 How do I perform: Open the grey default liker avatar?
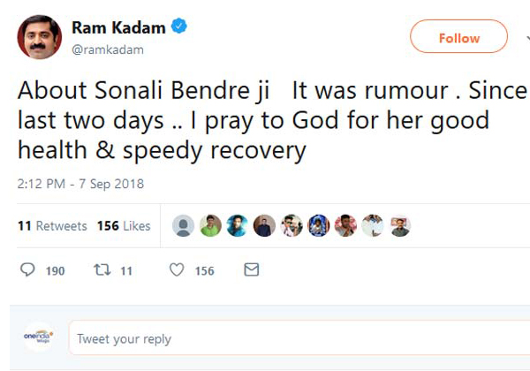(184, 226)
